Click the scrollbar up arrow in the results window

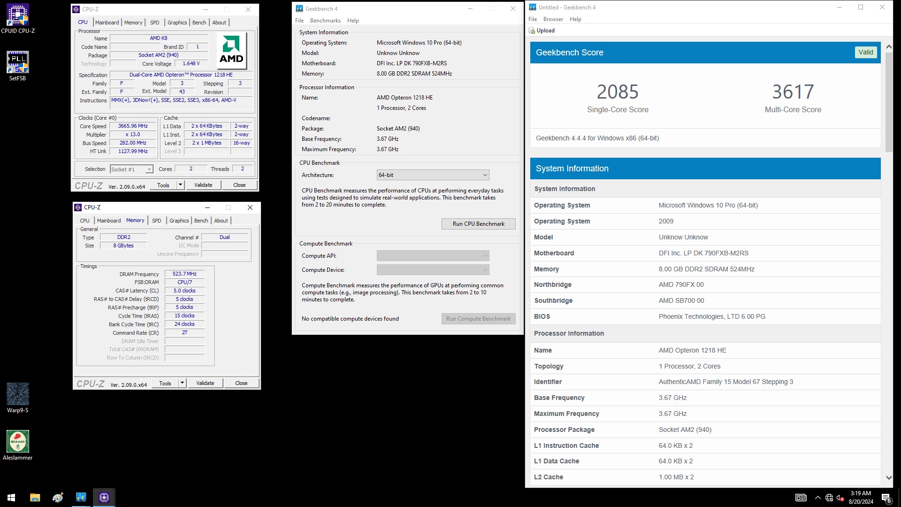click(889, 47)
